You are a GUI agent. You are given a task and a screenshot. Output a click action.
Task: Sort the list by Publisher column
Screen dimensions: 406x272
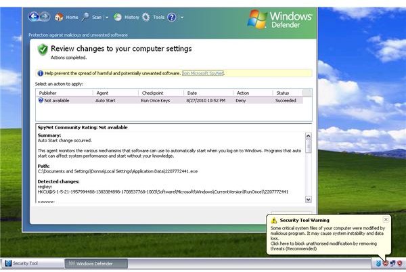tap(64, 93)
